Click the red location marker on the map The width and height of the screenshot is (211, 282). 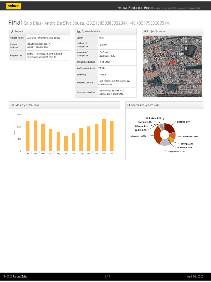tap(173, 63)
